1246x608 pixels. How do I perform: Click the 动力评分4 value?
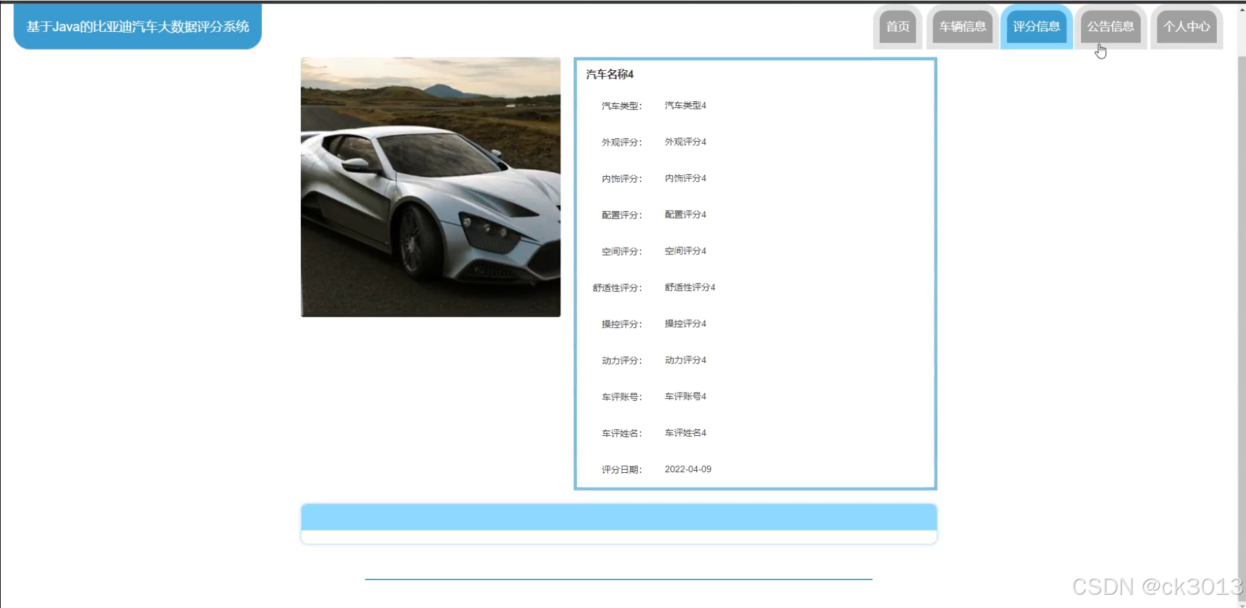(686, 360)
